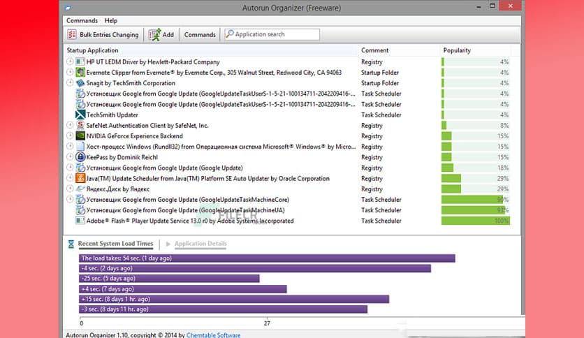
Task: Open the Help menu
Action: click(x=110, y=20)
